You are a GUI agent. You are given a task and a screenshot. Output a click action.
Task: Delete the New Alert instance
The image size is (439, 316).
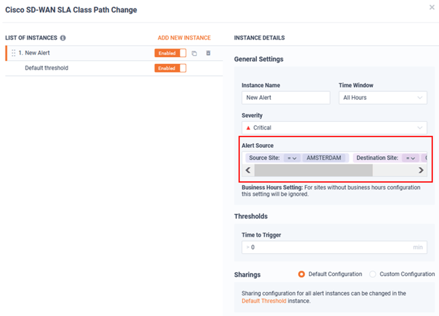(208, 53)
